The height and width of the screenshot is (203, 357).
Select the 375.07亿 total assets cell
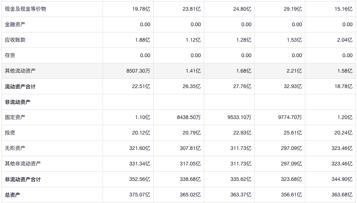point(140,195)
